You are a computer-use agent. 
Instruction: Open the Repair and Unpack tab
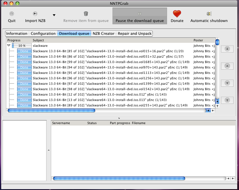134,34
